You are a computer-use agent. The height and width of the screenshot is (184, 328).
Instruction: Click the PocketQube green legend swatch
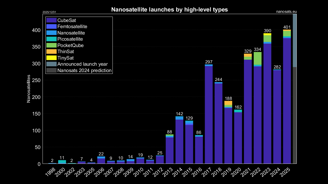pyautogui.click(x=51, y=45)
